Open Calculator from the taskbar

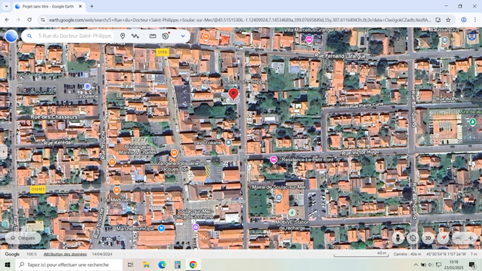(177, 265)
